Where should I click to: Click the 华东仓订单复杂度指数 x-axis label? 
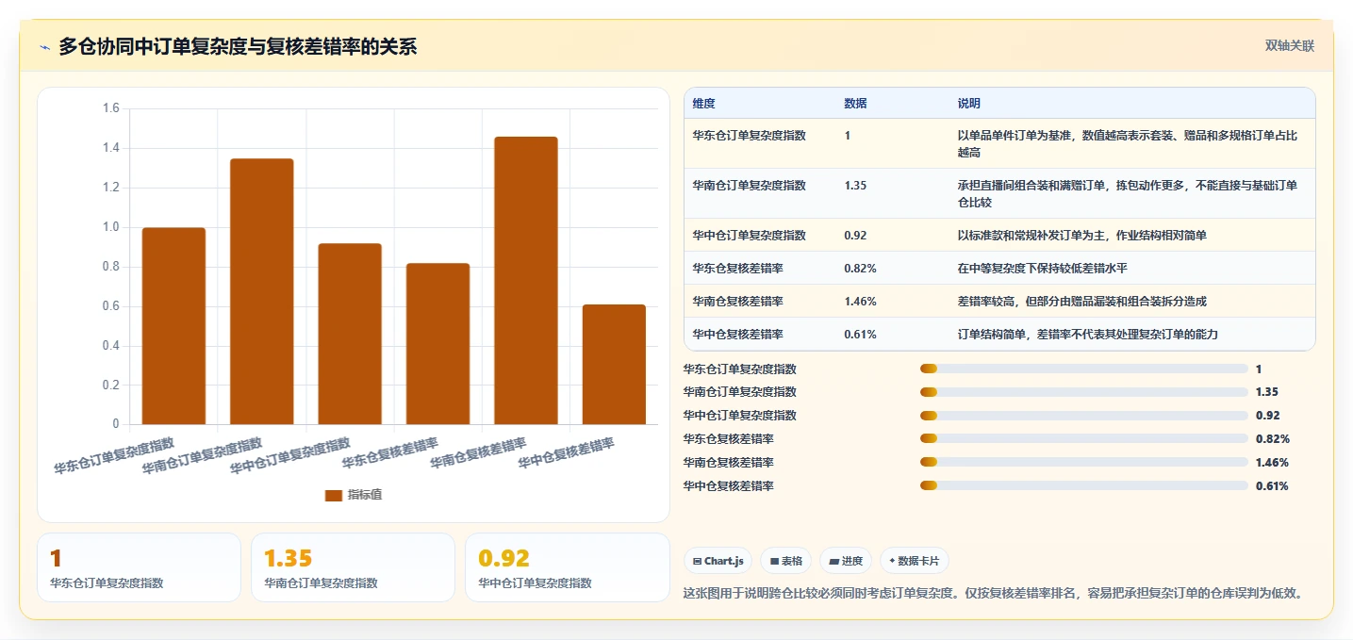(x=114, y=454)
